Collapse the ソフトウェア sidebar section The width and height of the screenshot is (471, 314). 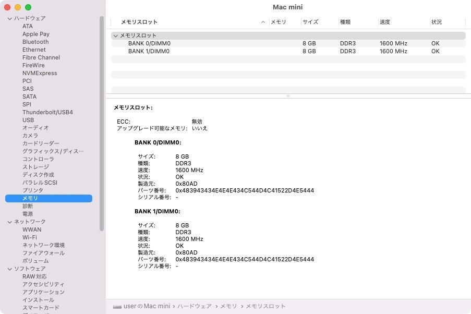[9, 269]
